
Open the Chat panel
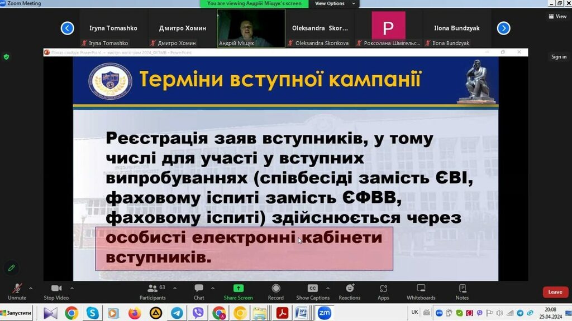(199, 291)
